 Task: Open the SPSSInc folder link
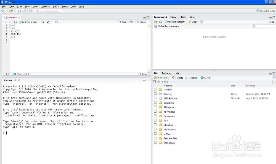(168, 134)
